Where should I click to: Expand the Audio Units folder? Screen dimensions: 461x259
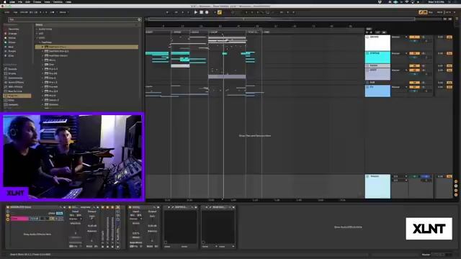click(37, 29)
